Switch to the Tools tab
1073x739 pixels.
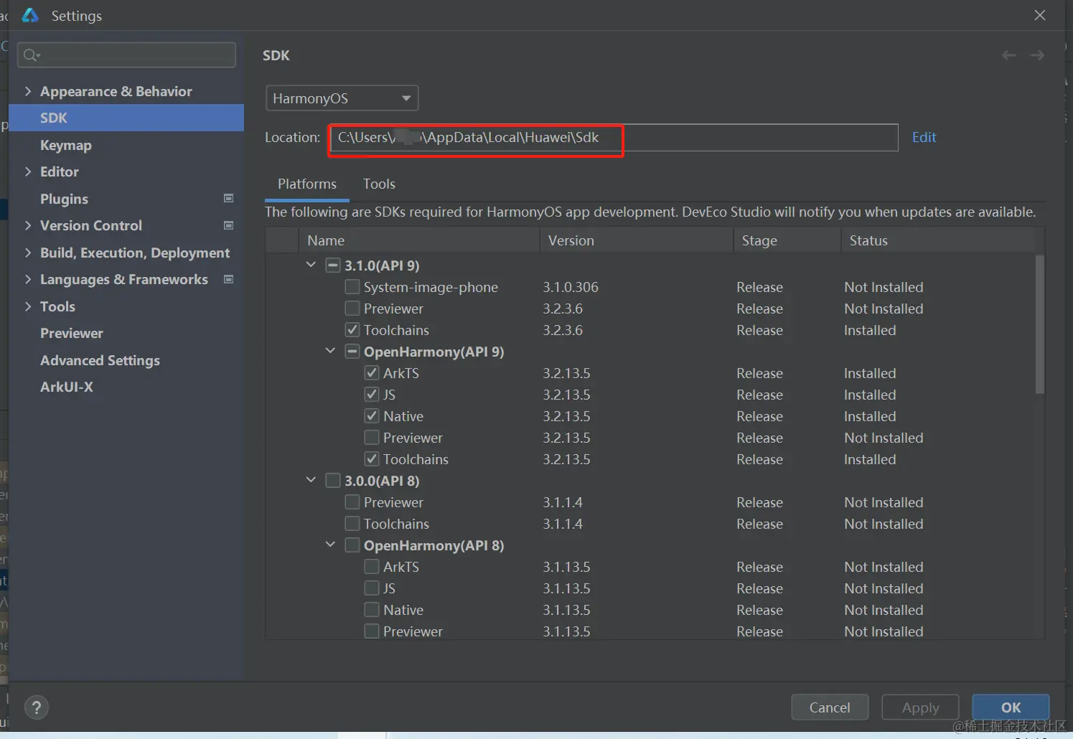click(x=379, y=184)
